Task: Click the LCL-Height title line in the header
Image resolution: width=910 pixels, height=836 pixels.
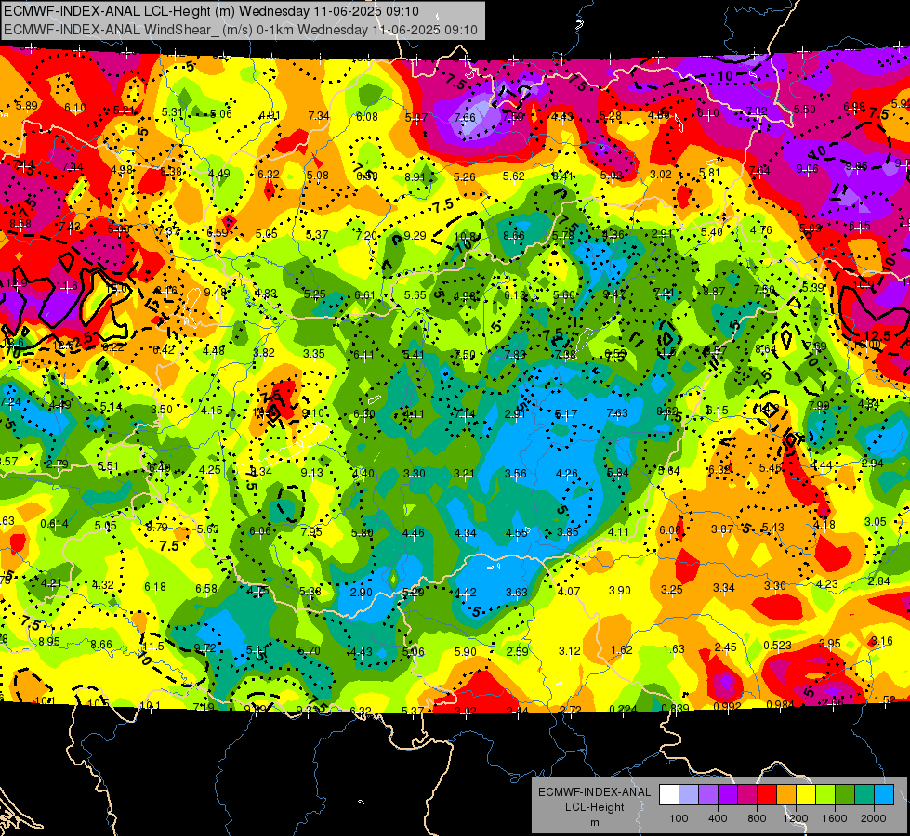Action: coord(210,11)
